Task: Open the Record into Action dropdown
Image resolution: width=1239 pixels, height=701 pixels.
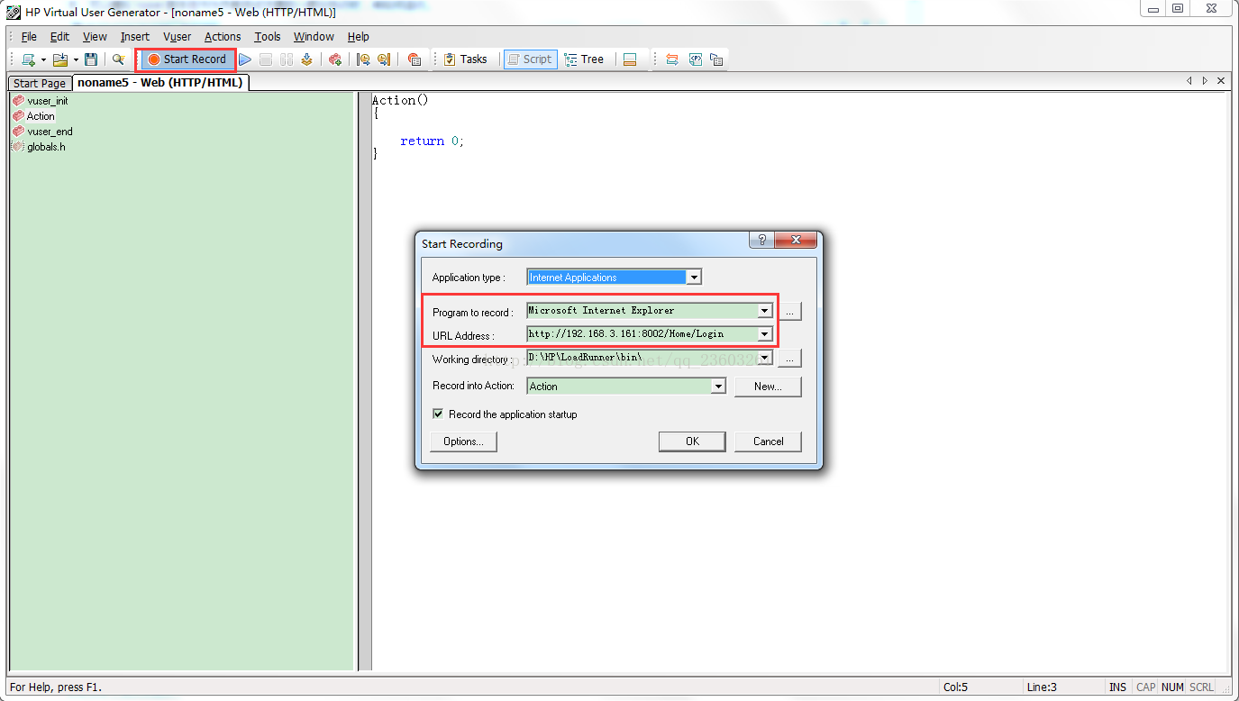Action: (718, 387)
